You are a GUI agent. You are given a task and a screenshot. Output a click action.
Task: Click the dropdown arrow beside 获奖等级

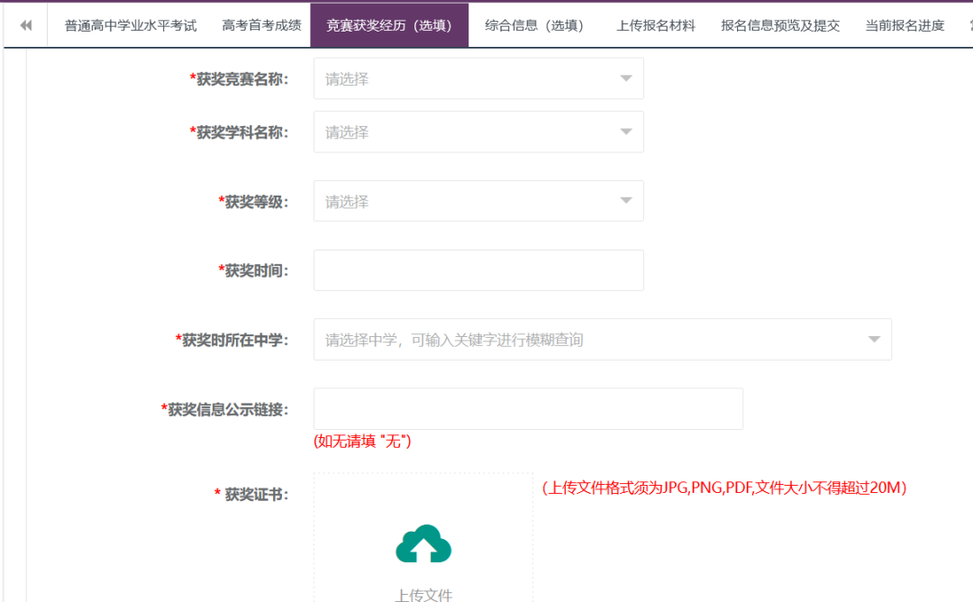tap(625, 200)
